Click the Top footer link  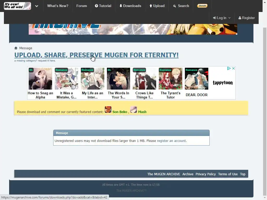pos(243,174)
